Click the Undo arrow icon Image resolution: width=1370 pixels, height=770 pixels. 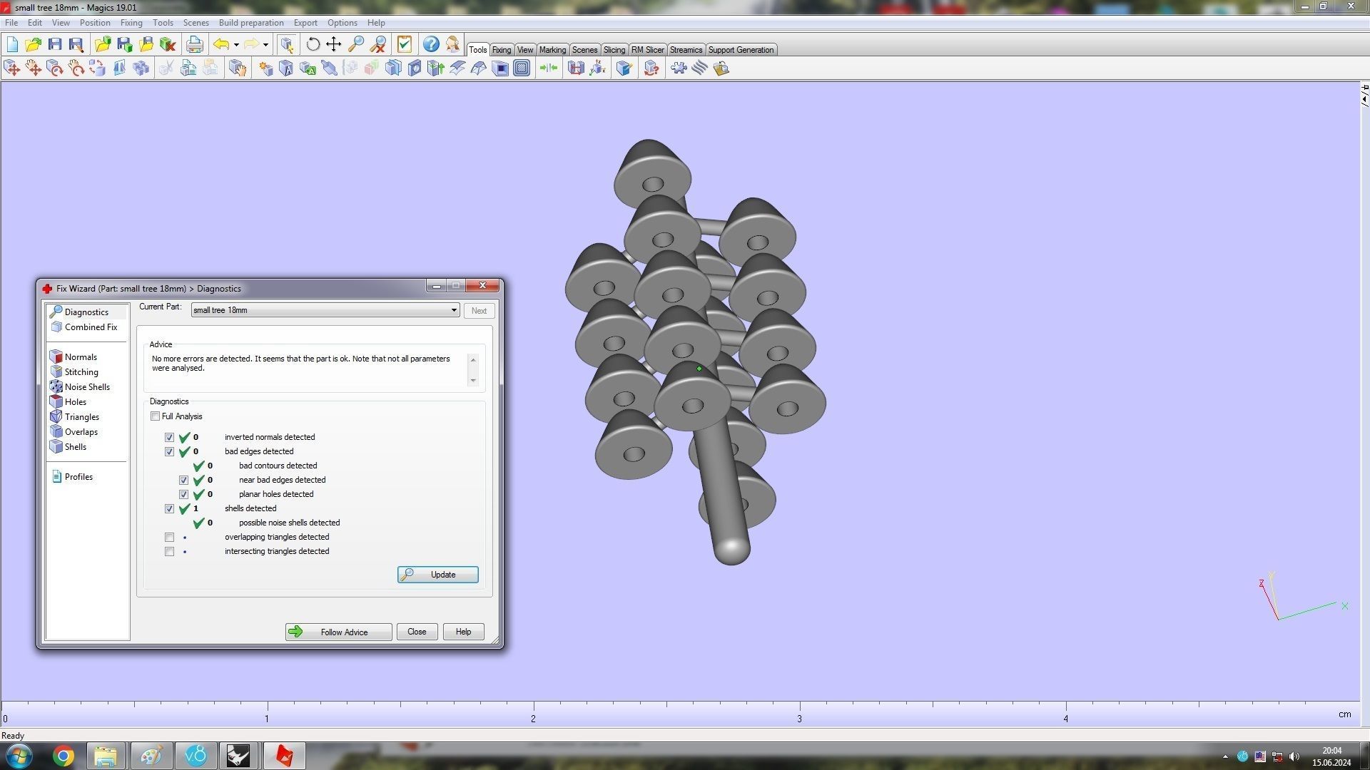coord(220,44)
